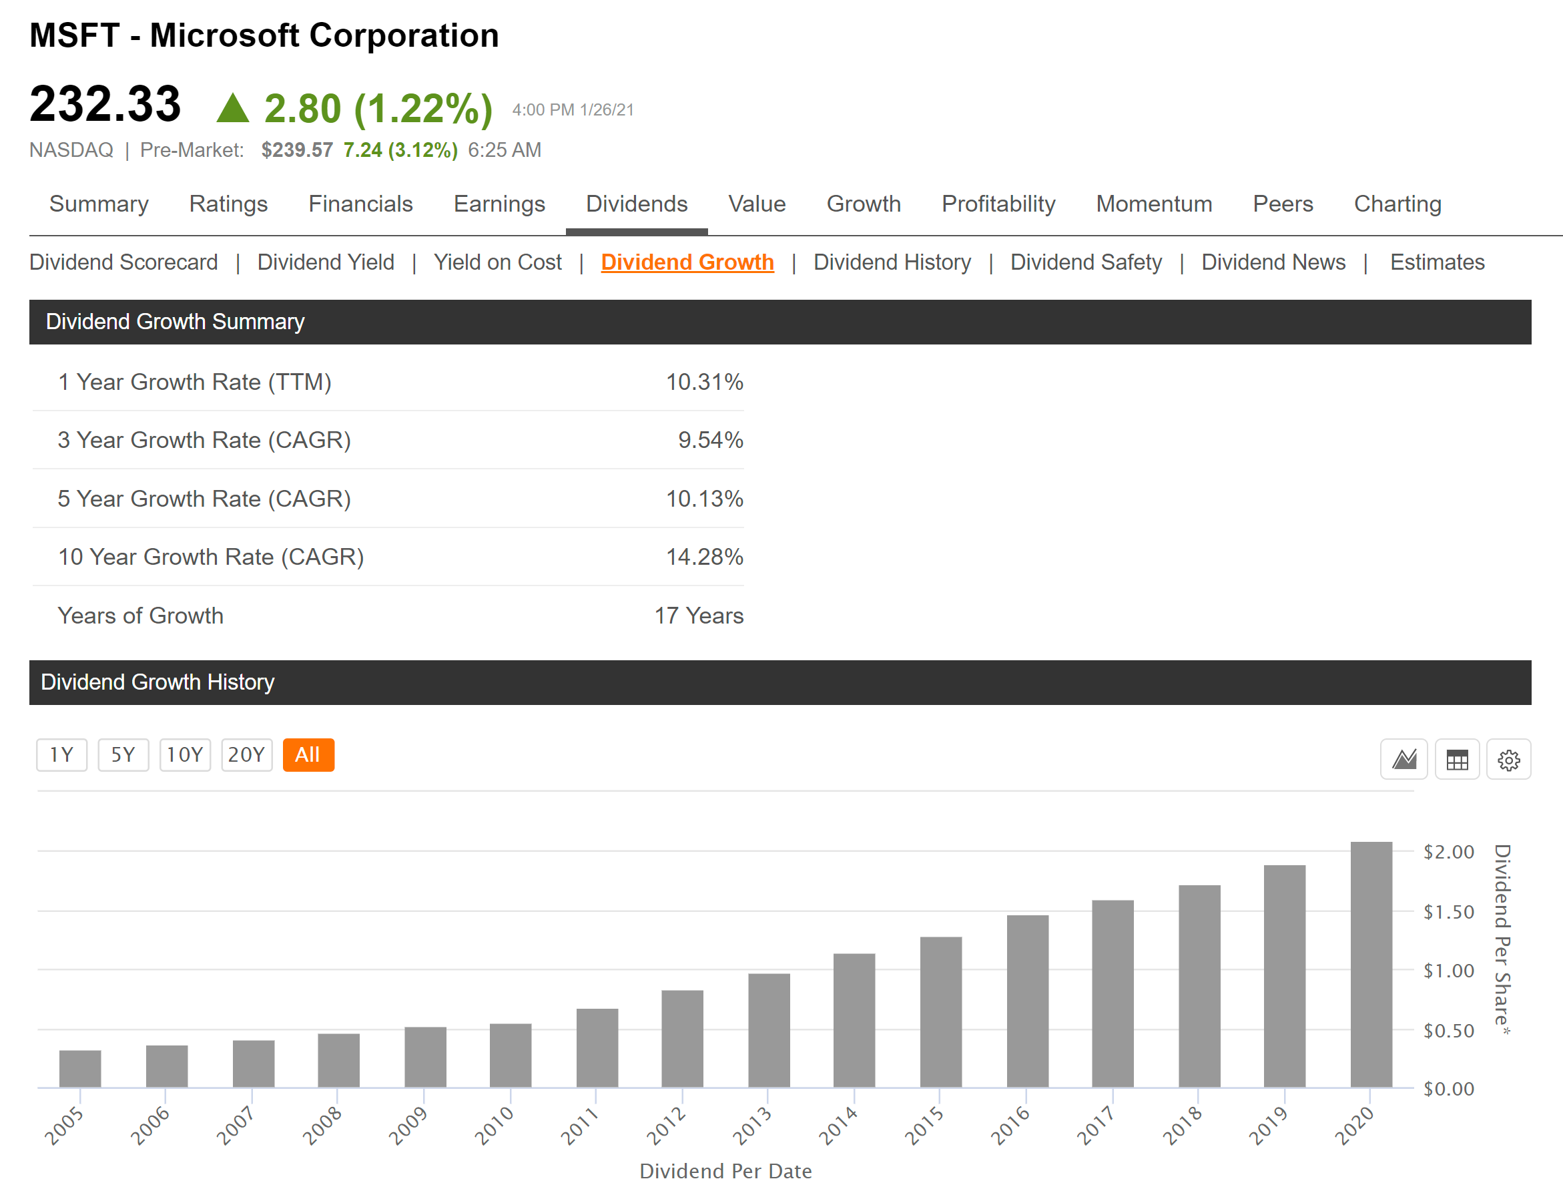The width and height of the screenshot is (1563, 1191).
Task: Click the 10.13% growth rate value
Action: 704,499
